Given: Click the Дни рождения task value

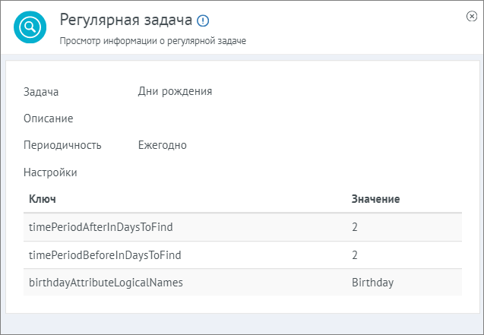Looking at the screenshot, I should pyautogui.click(x=175, y=91).
